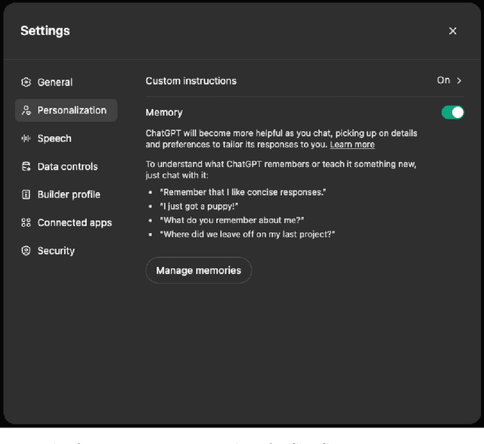Viewport: 484px width, 444px height.
Task: Open the Custom instructions row label
Action: tap(191, 81)
